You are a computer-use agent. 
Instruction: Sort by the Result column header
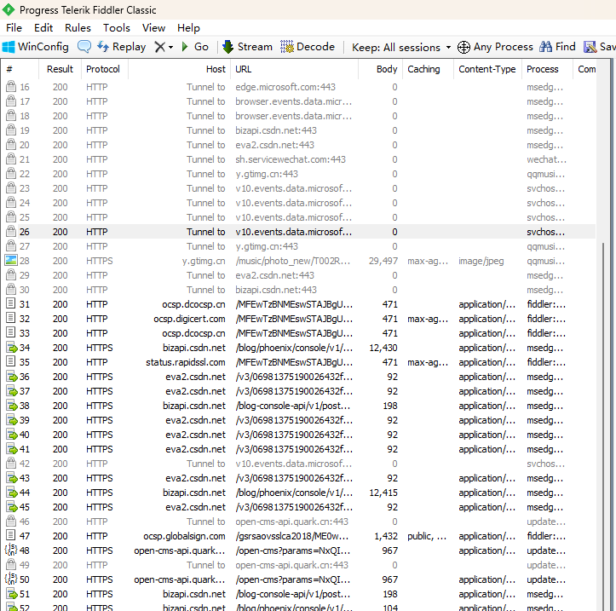point(60,69)
